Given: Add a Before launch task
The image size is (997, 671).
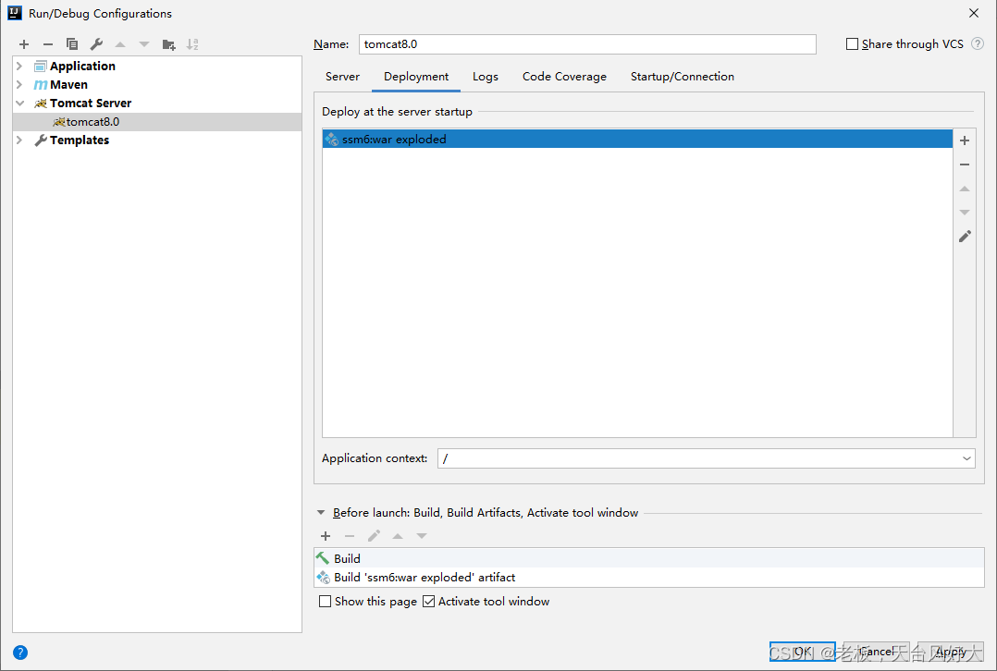Looking at the screenshot, I should (326, 536).
